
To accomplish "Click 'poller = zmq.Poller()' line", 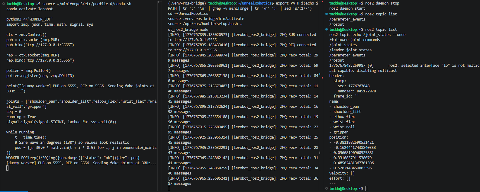I will pyautogui.click(x=29, y=70).
